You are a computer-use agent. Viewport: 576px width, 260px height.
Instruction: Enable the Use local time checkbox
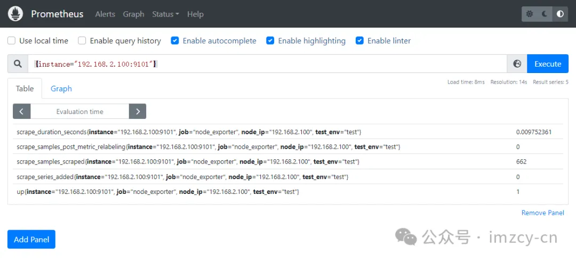(x=11, y=40)
